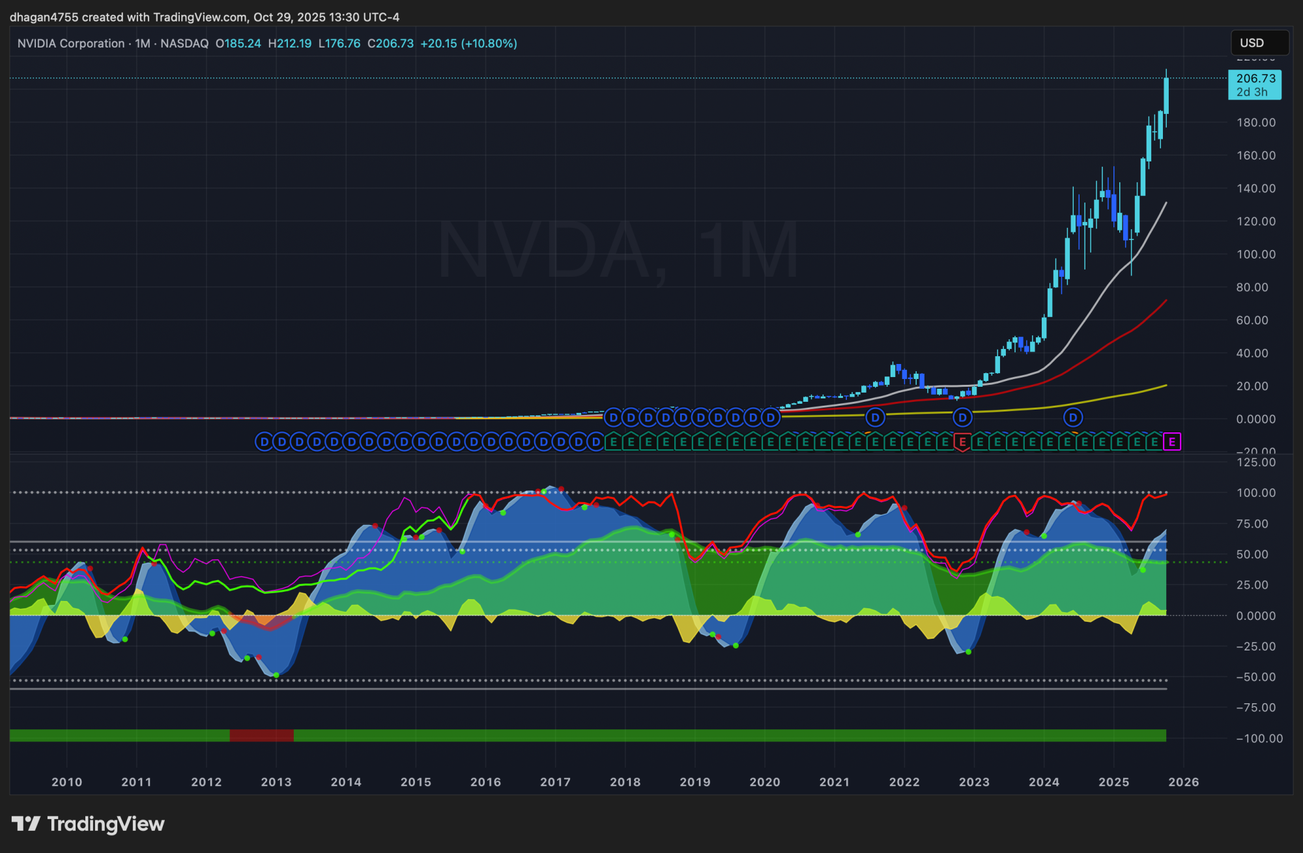Click the red segment of bottom status bar

pyautogui.click(x=261, y=736)
